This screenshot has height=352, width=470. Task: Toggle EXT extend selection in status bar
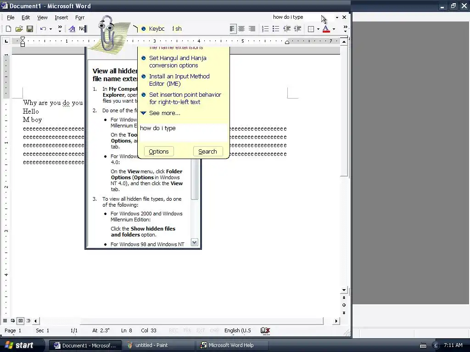201,330
